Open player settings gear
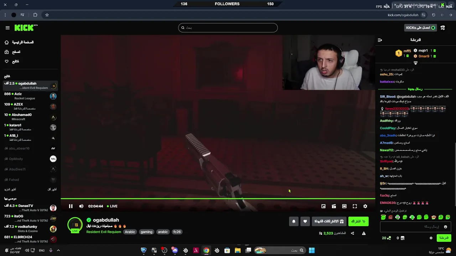Image resolution: width=456 pixels, height=256 pixels. coord(365,206)
